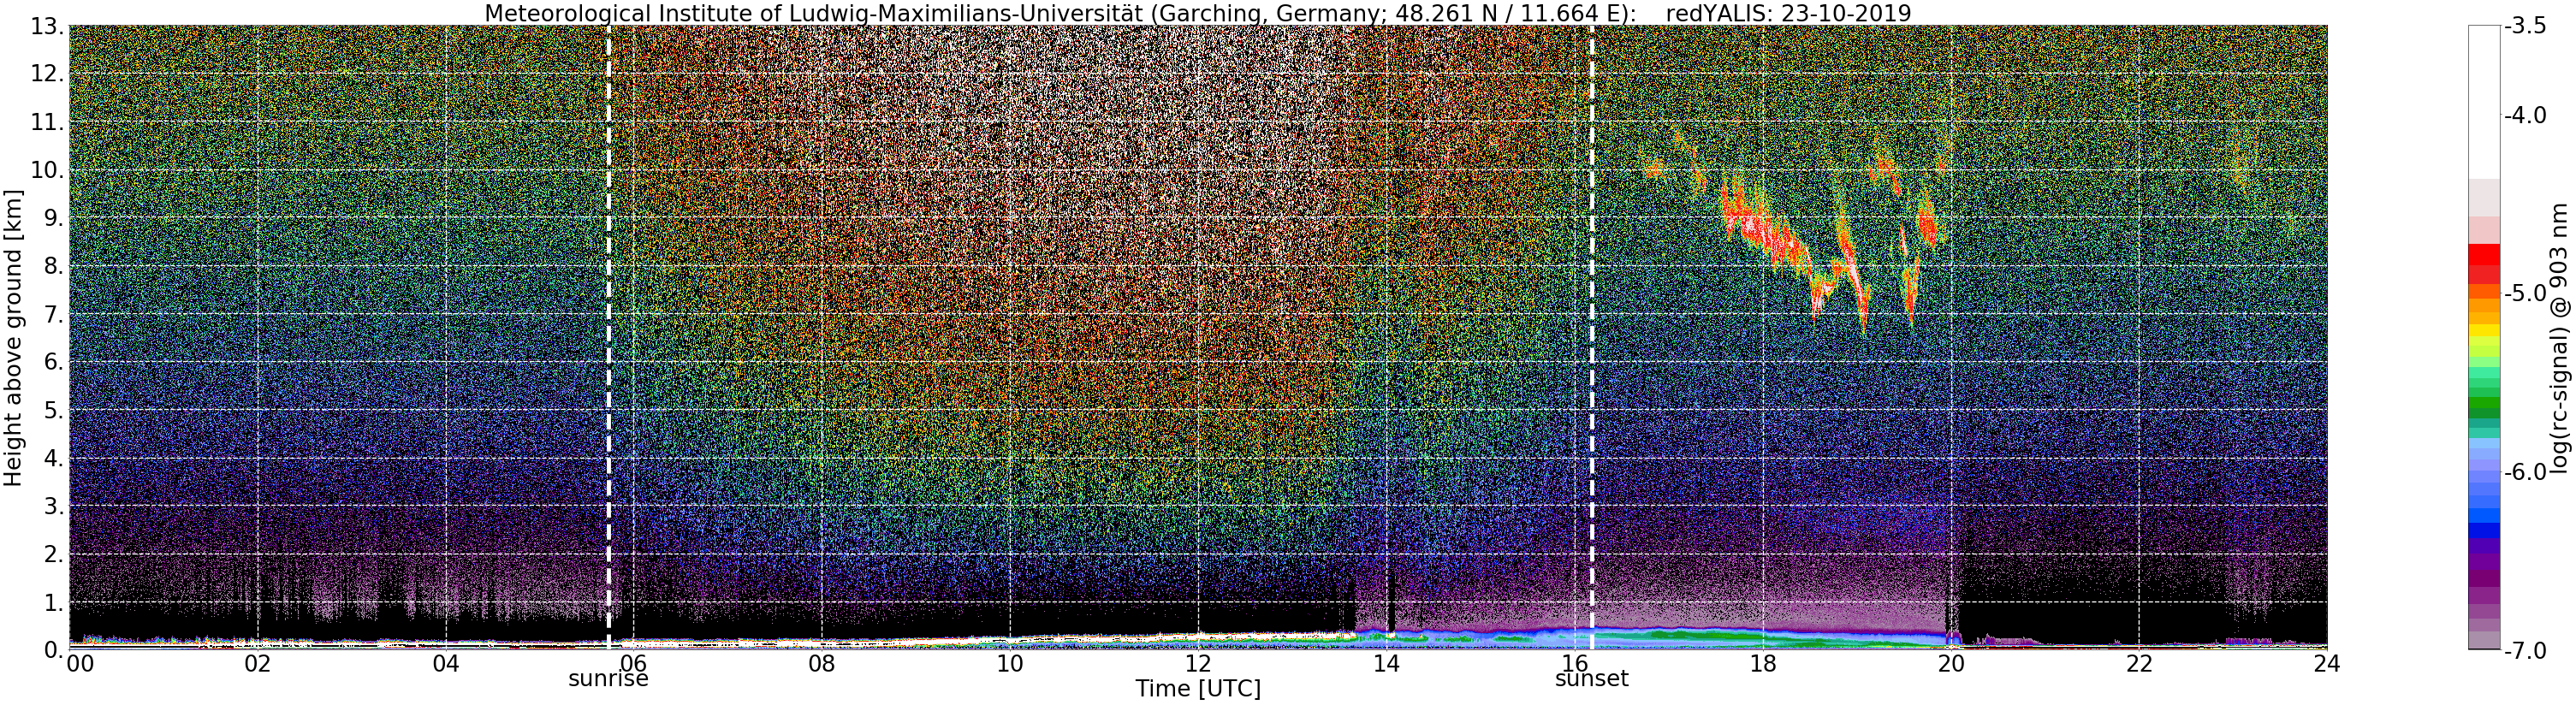The width and height of the screenshot is (2576, 705).
Task: Click the time tick label '22'
Action: coord(2139,665)
